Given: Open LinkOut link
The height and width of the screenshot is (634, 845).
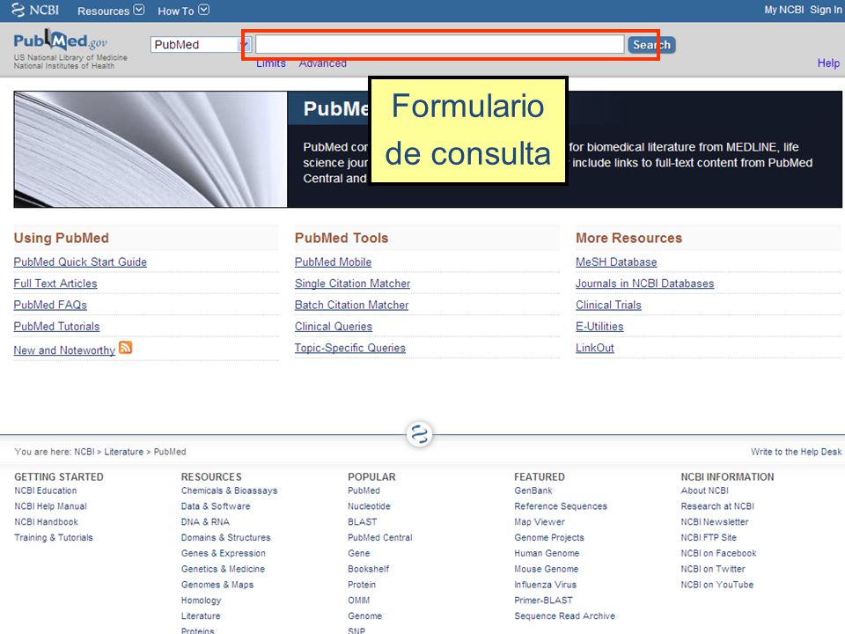Looking at the screenshot, I should click(x=595, y=349).
